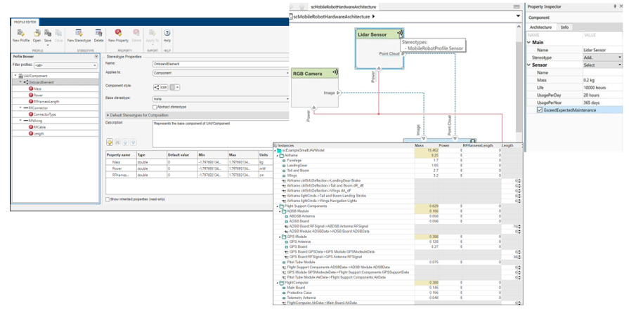Click the add property plus icon
Image resolution: width=629 pixels, height=313 pixels.
point(110,142)
